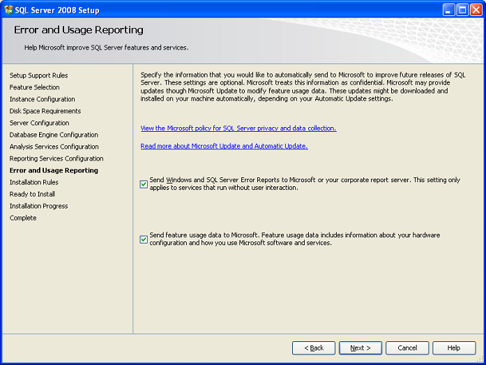486x365 pixels.
Task: Select Analysis Services Configuration in the step list
Action: click(54, 147)
